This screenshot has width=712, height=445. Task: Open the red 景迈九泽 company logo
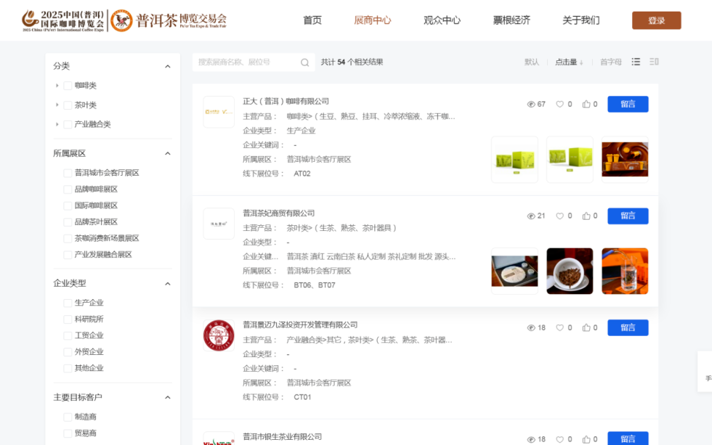(219, 335)
